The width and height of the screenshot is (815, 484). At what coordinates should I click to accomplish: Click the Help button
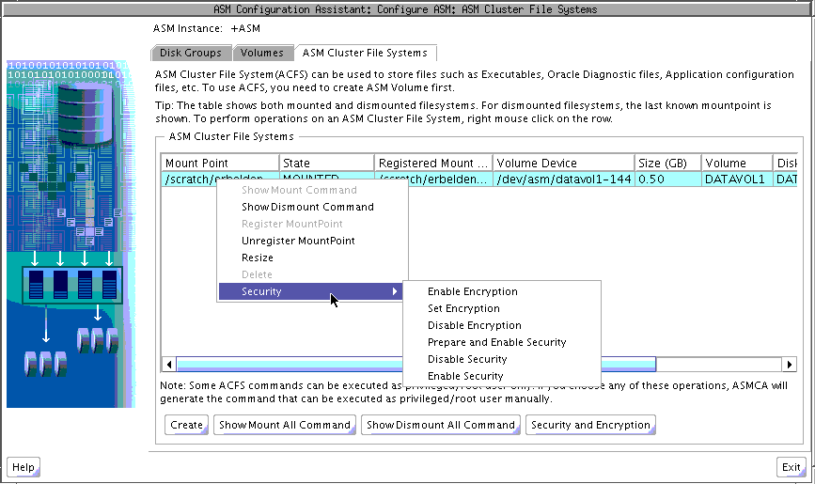[x=24, y=467]
